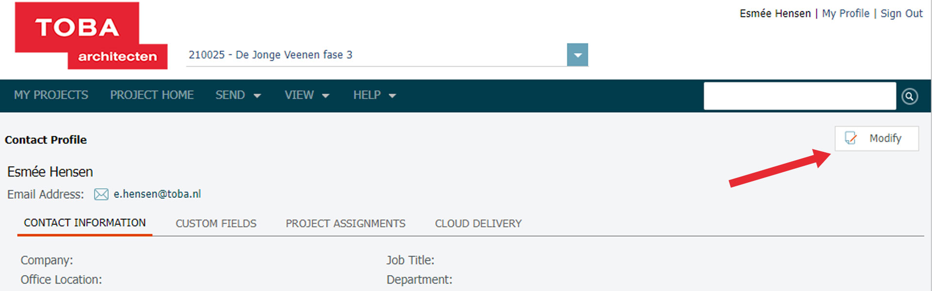Select the CLOUD DELIVERY tab

pyautogui.click(x=478, y=224)
